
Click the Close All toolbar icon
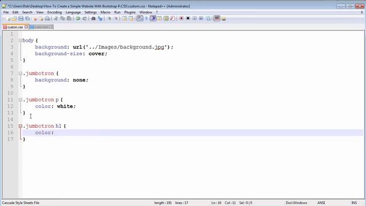pyautogui.click(x=41, y=18)
